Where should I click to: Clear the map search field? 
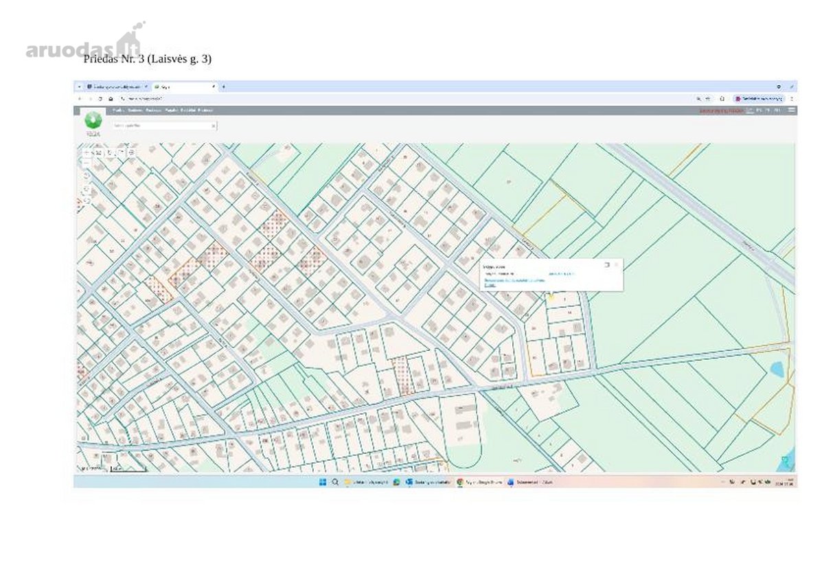tap(214, 126)
